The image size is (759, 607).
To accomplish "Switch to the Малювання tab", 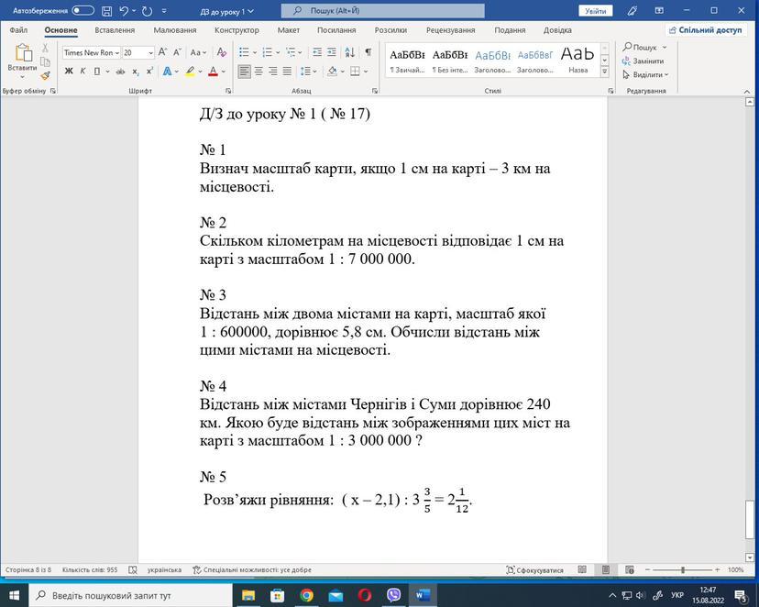I will 175,30.
